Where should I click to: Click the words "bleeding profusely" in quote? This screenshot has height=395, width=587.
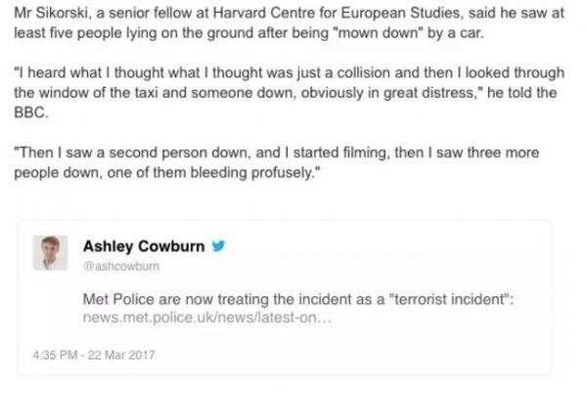tap(253, 173)
